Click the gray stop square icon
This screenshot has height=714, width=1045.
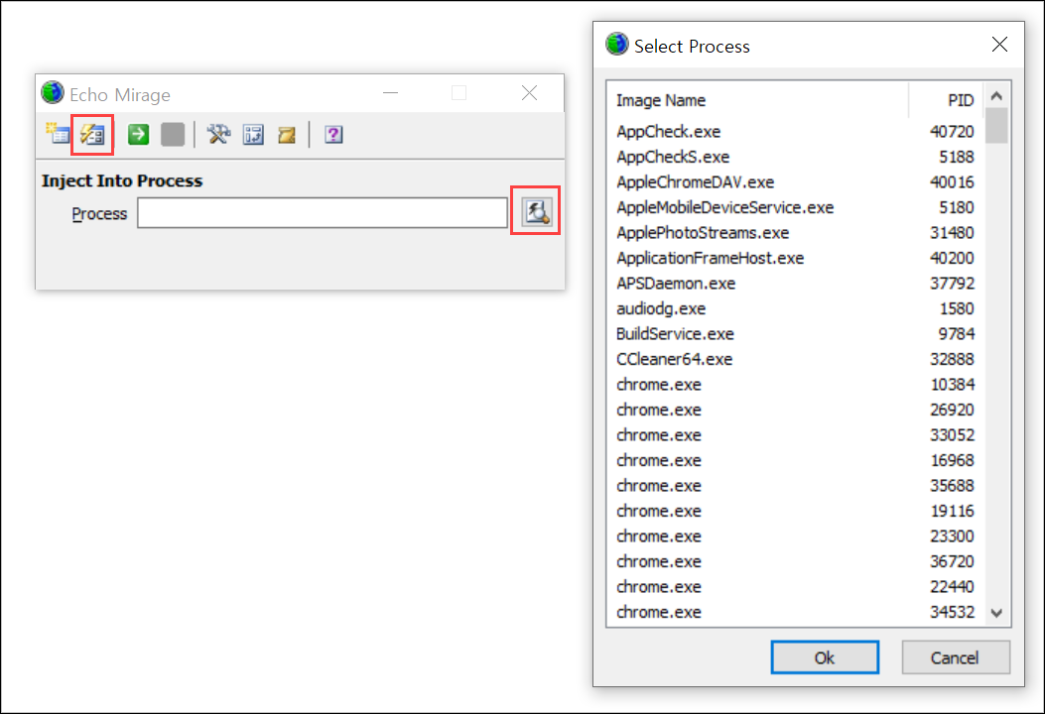pyautogui.click(x=173, y=135)
